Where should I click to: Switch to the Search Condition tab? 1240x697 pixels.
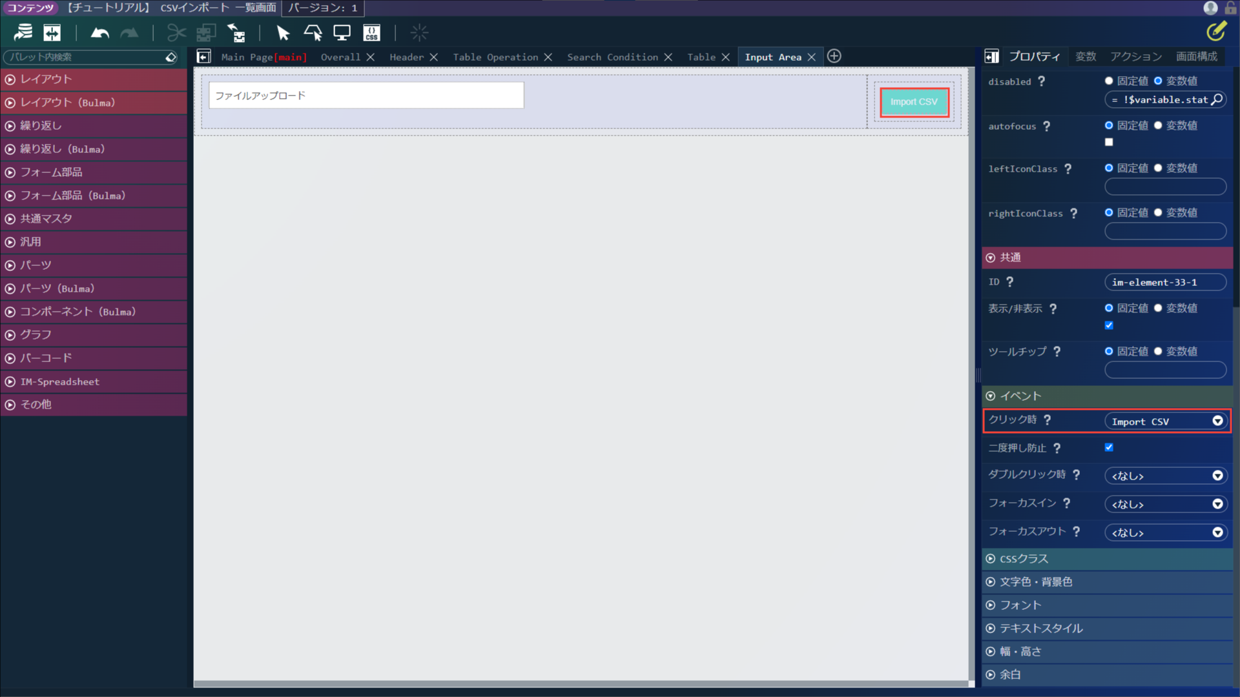tap(612, 57)
